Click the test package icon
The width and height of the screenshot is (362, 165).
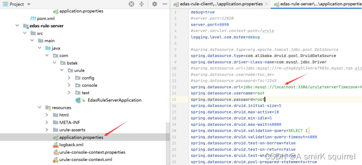(x=78, y=93)
